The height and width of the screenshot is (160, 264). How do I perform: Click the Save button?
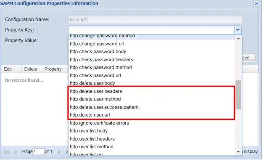(248, 58)
